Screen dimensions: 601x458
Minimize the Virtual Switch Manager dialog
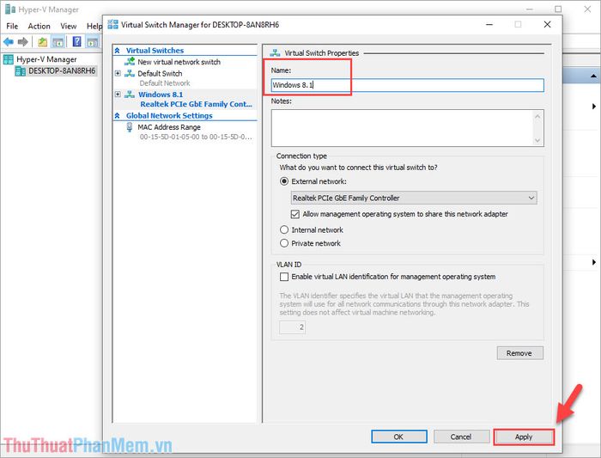point(489,25)
